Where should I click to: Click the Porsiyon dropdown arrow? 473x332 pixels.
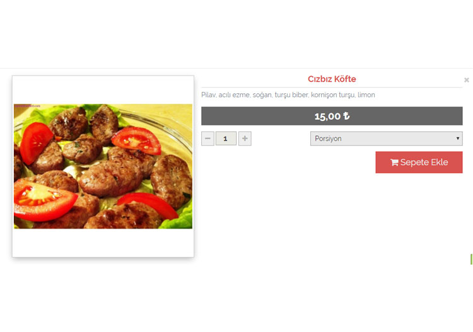458,139
